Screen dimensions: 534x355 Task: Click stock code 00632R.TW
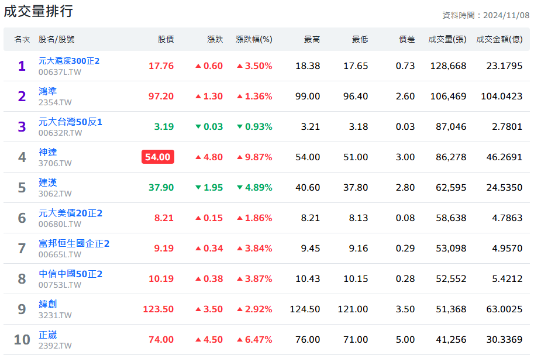[60, 133]
